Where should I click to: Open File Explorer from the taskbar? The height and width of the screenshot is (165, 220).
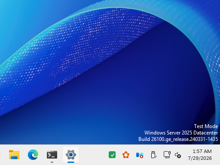pos(14,155)
